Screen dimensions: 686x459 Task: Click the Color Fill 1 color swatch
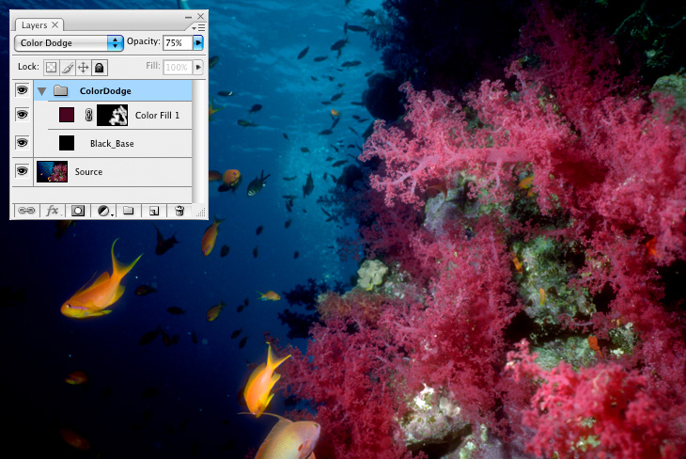67,116
